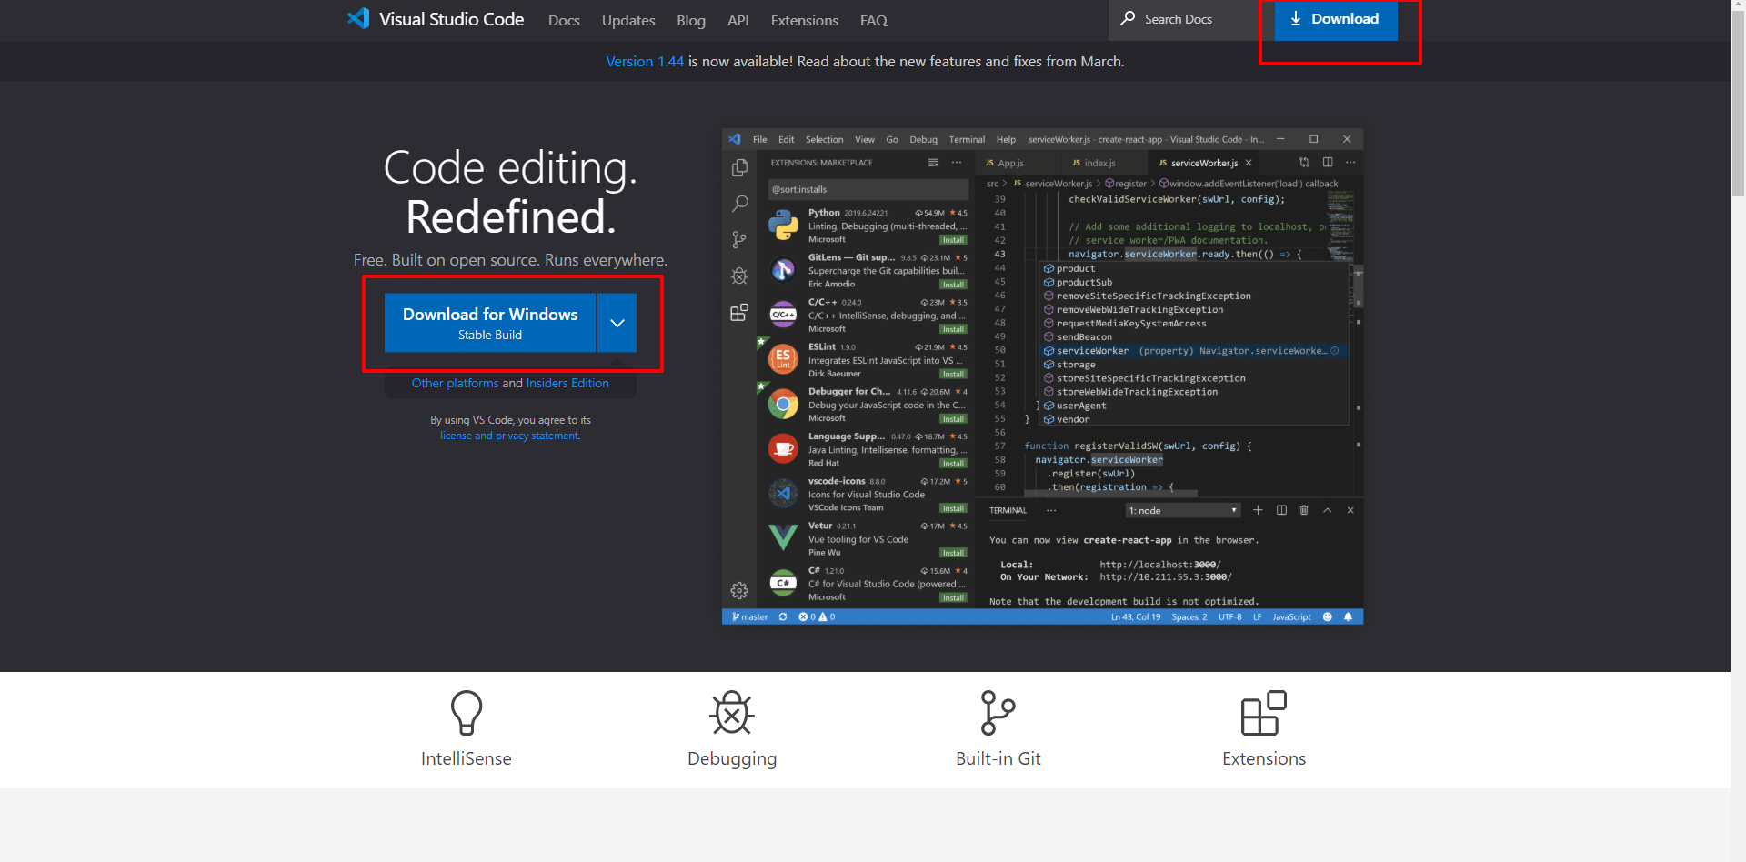Click the IntelliSense feature label
The width and height of the screenshot is (1746, 862).
point(467,758)
